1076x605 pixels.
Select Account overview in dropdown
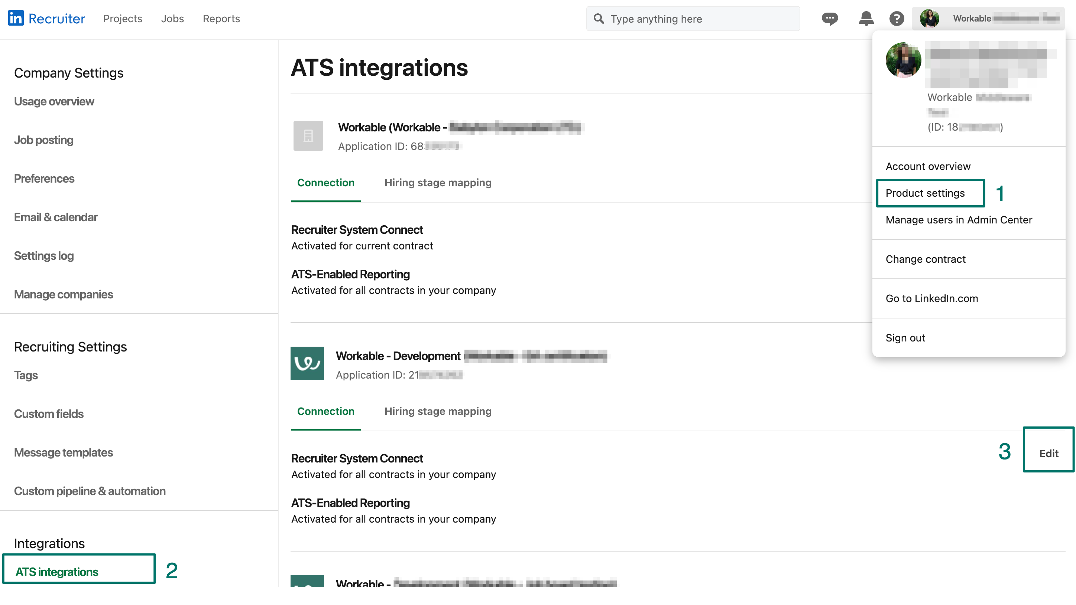pyautogui.click(x=928, y=167)
